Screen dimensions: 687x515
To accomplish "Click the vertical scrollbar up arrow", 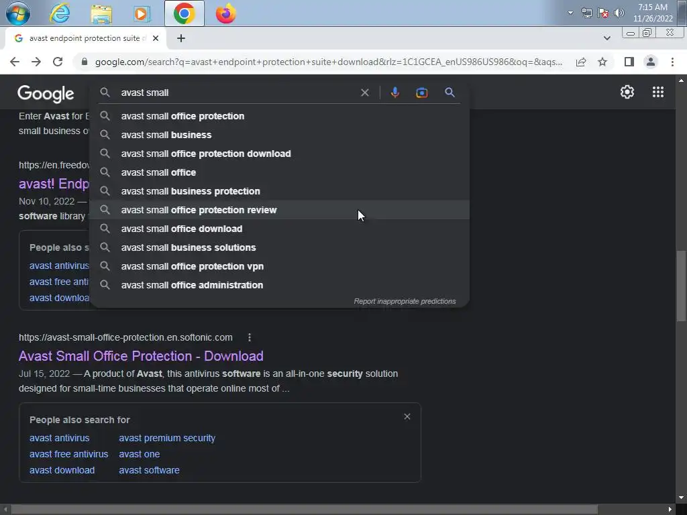I will tap(681, 80).
